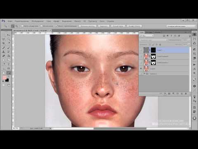Hide the visible face layer's eye icon
This screenshot has height=149, width=198.
click(141, 68)
